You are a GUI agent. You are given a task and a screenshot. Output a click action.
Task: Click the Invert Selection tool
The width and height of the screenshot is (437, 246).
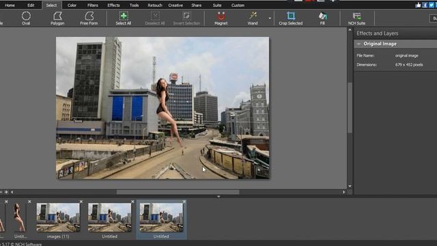[x=186, y=18]
